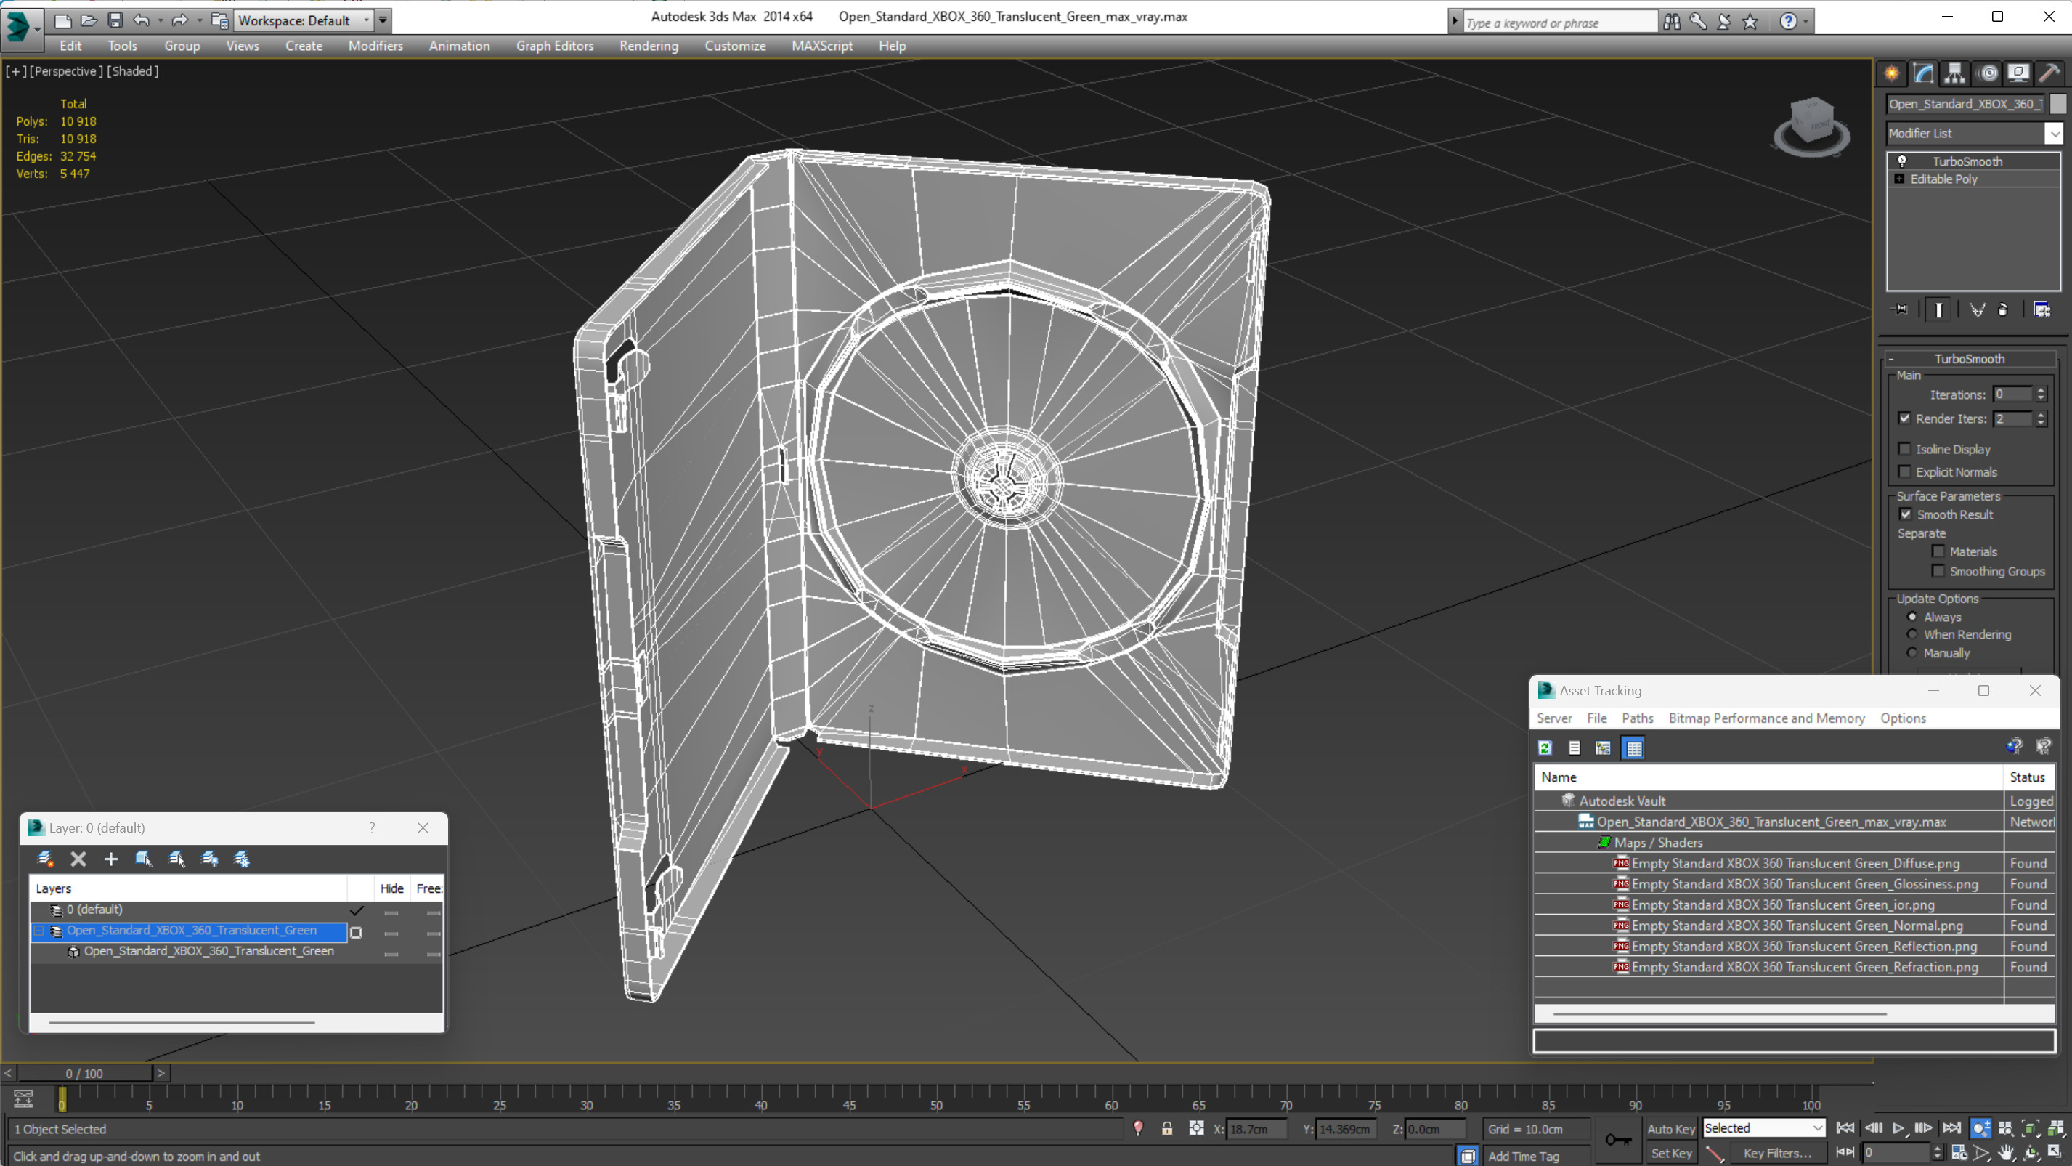The height and width of the screenshot is (1166, 2072).
Task: Toggle the Render Iters checkbox
Action: pos(1904,418)
